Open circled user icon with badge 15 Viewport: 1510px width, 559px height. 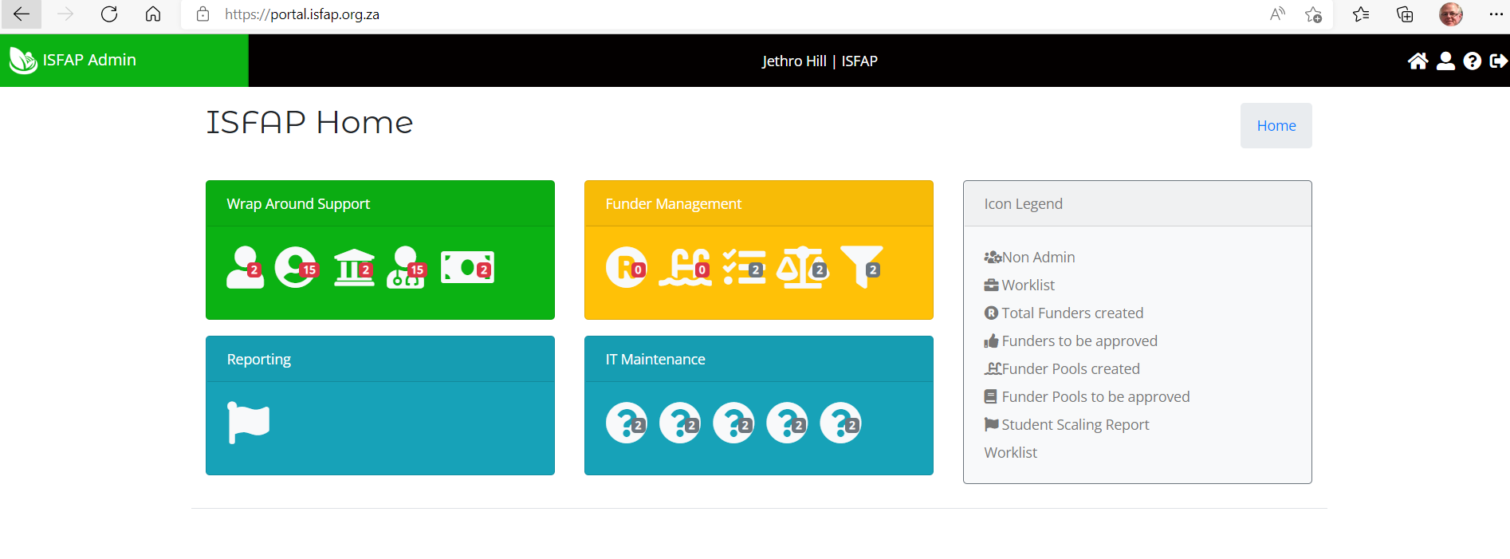pos(297,267)
